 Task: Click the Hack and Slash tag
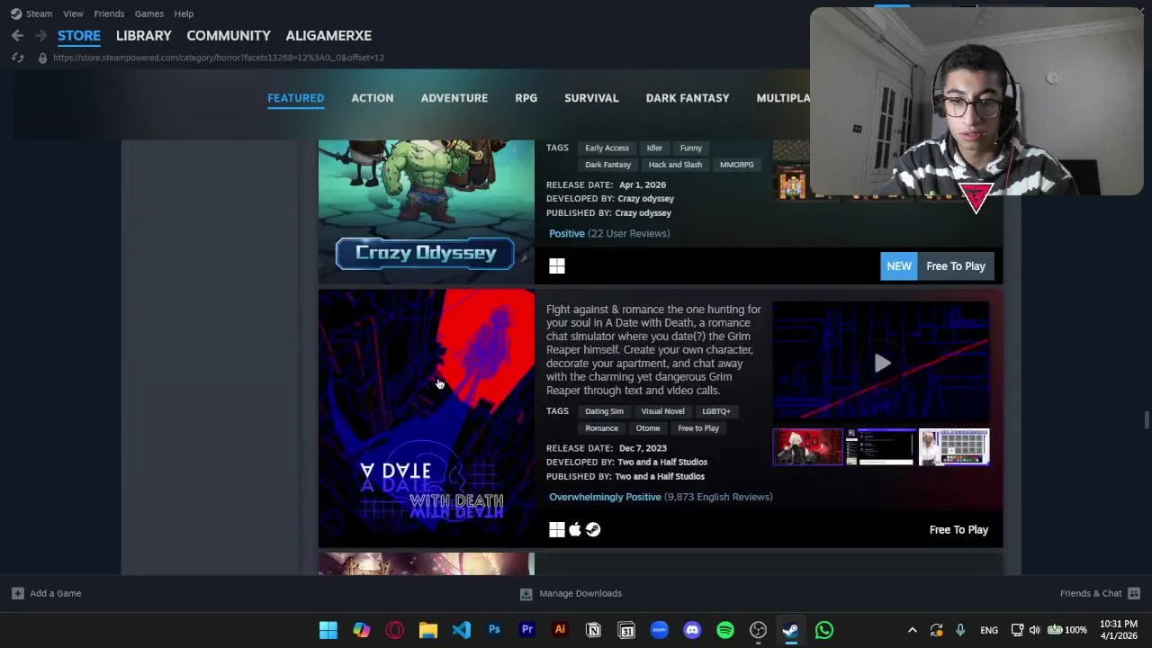point(675,165)
